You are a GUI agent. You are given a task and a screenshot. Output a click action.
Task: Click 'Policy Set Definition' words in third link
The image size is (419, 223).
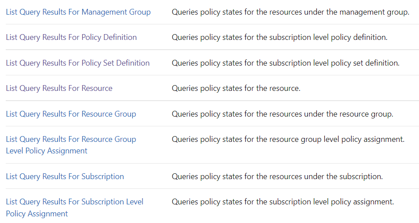pyautogui.click(x=116, y=63)
